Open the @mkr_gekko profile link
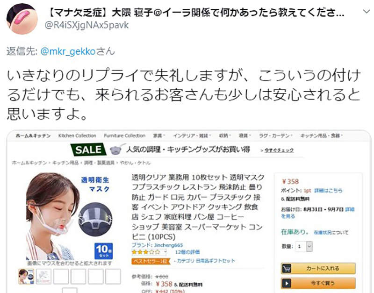The height and width of the screenshot is (293, 374). [x=68, y=51]
